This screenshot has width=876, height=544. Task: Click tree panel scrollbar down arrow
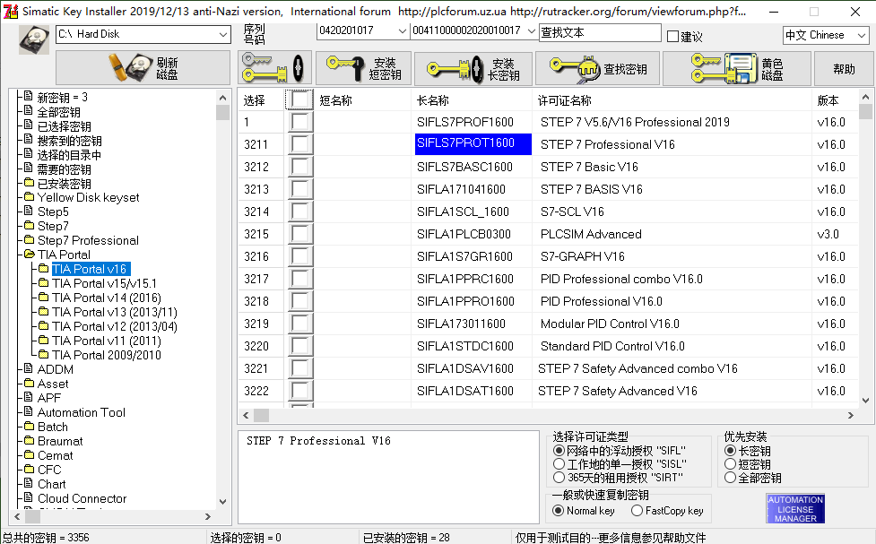click(x=223, y=501)
